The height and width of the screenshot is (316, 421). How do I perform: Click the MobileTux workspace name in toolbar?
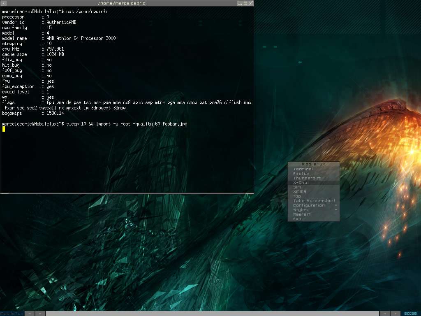click(12, 314)
